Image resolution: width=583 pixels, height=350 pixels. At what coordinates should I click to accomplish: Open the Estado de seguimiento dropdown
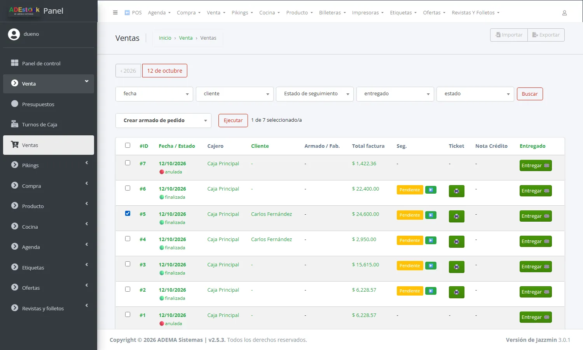(x=315, y=94)
